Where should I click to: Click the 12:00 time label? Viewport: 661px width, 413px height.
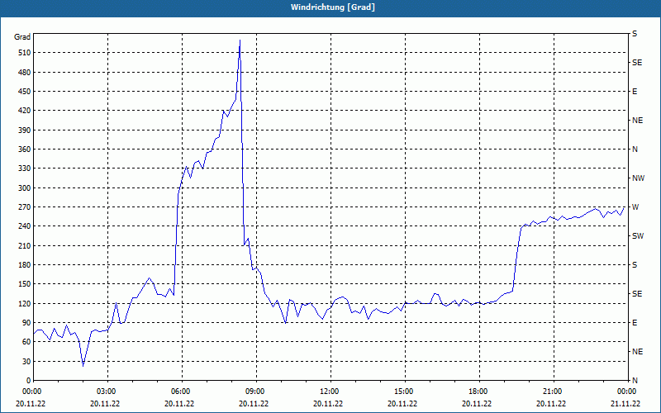tap(330, 391)
